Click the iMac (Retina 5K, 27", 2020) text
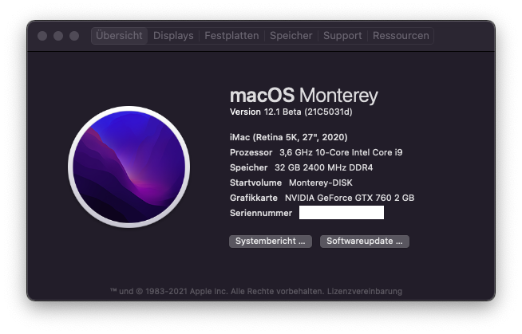Viewport: 522px width, 334px height. (289, 137)
